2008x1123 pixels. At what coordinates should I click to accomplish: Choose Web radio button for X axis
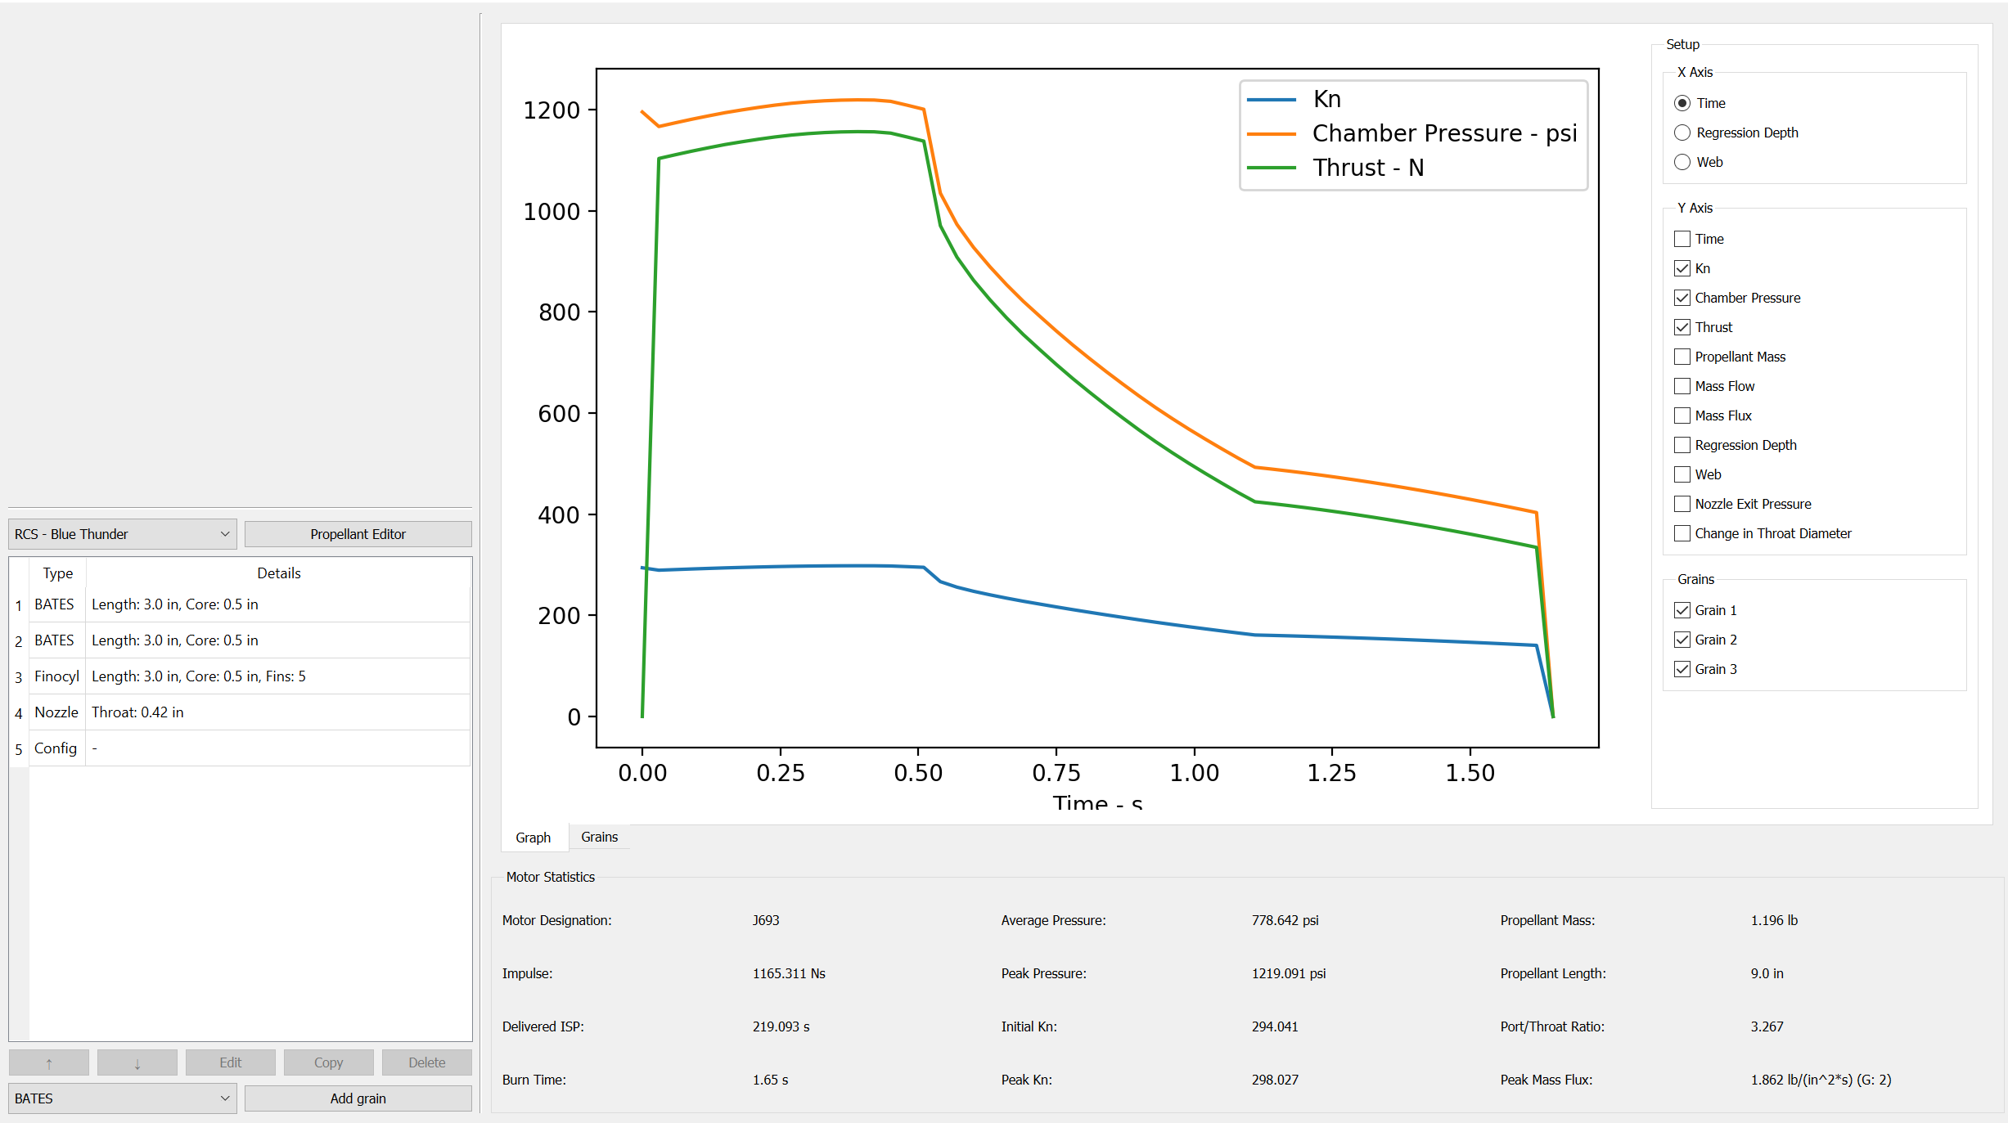pyautogui.click(x=1682, y=162)
